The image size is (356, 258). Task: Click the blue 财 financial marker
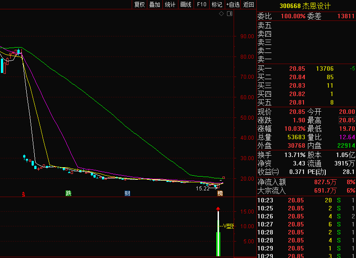(127, 193)
